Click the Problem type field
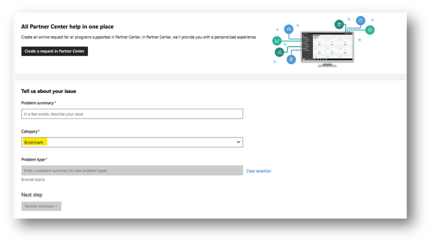Viewport: 433px width, 245px height. click(132, 170)
